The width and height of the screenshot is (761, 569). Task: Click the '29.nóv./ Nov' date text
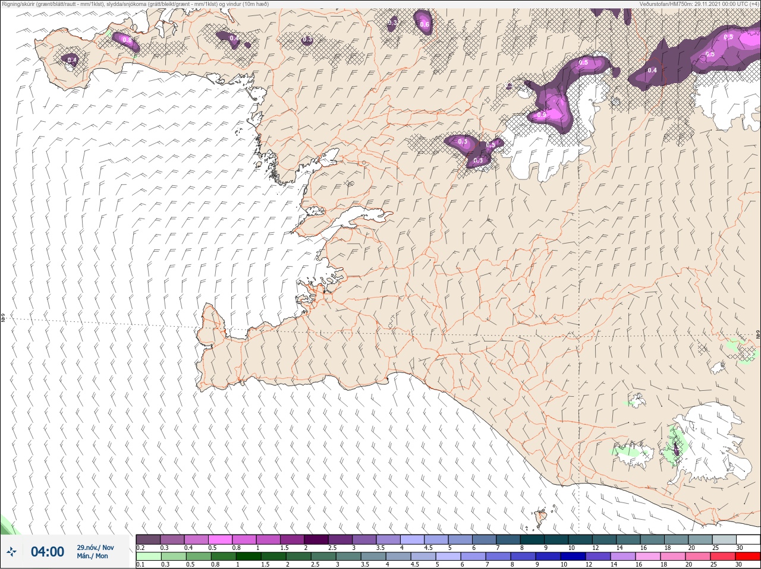(x=95, y=548)
